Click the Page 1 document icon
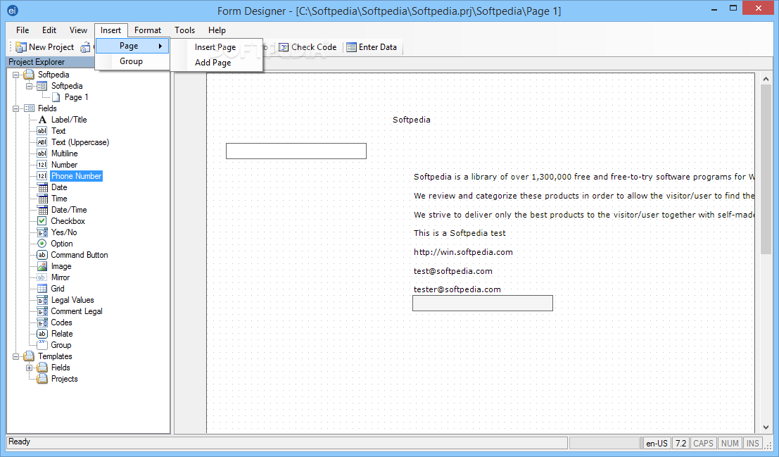The image size is (779, 457). pyautogui.click(x=56, y=97)
